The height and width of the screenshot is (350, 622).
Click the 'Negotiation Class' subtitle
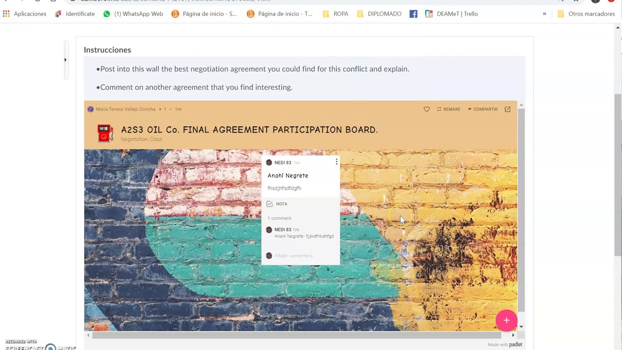point(141,140)
